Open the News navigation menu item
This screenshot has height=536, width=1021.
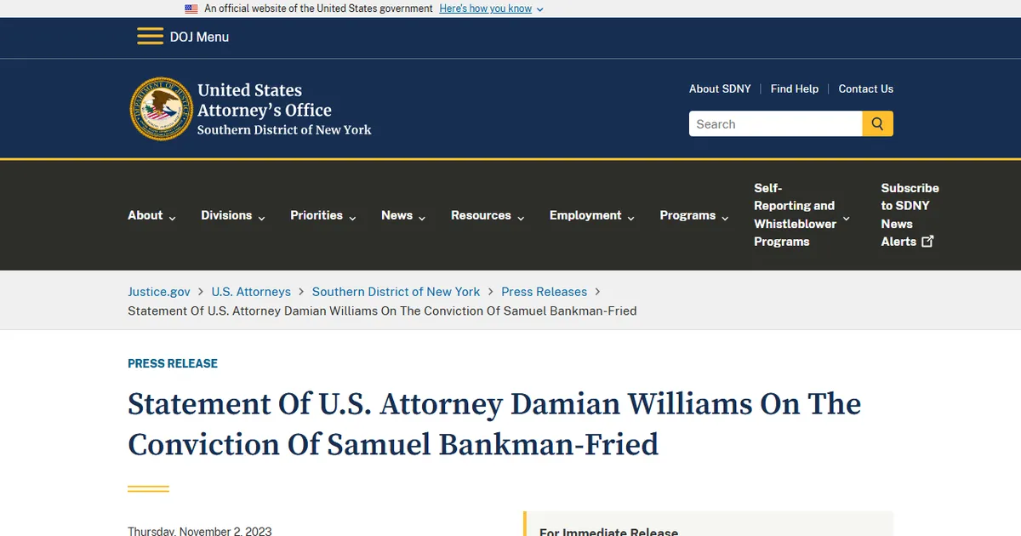[396, 215]
